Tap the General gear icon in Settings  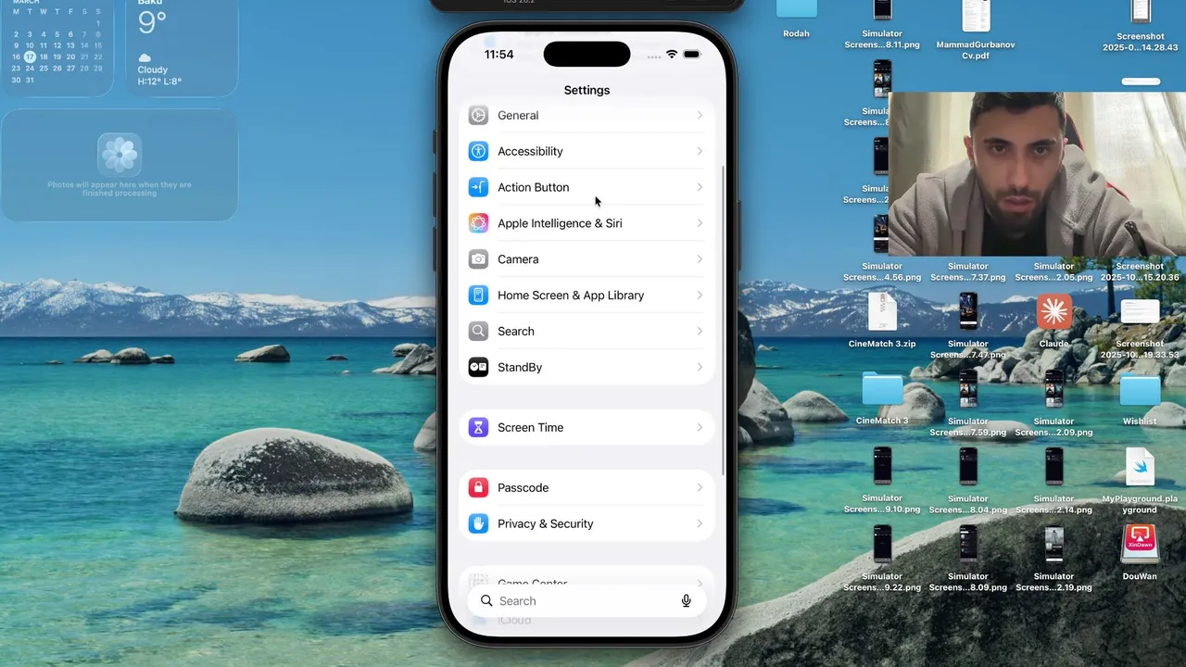pos(478,115)
